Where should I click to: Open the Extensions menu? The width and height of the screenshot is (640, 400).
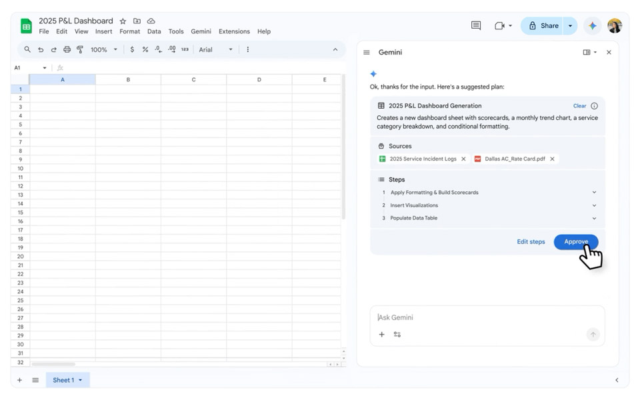click(x=234, y=31)
